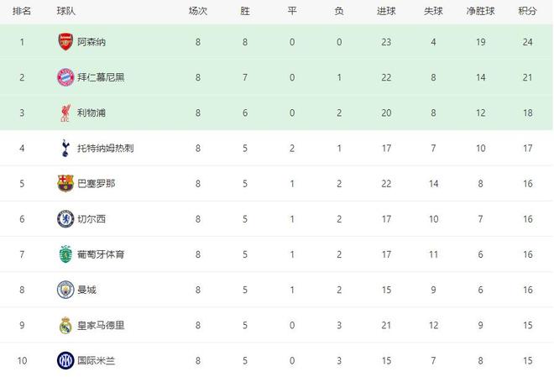Open team link 托特纳姆热刺
The height and width of the screenshot is (377, 554).
[x=105, y=148]
